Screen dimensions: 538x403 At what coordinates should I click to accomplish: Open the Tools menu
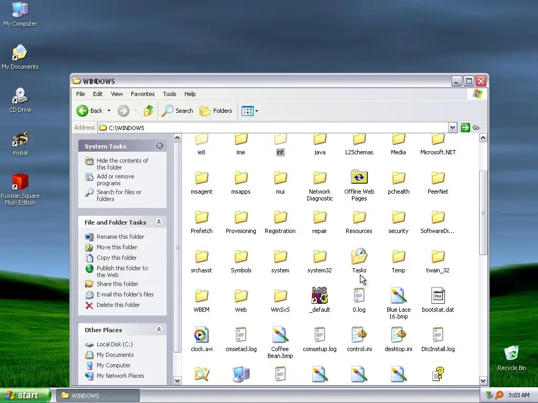point(170,94)
